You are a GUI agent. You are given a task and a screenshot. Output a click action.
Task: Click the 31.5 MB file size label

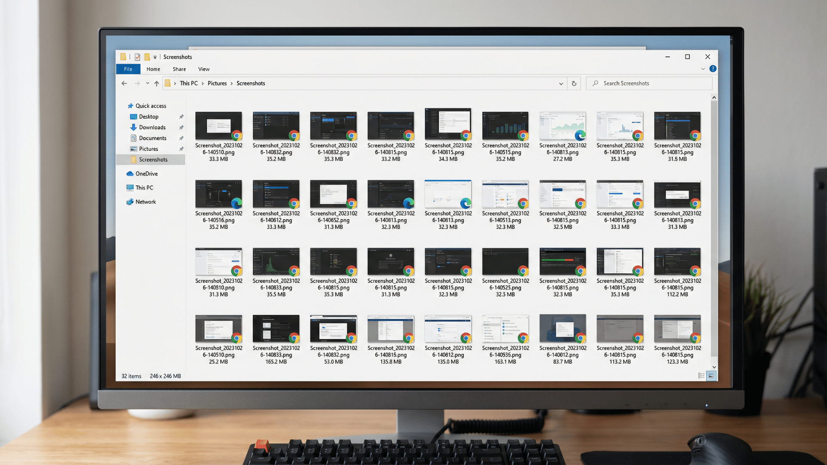pos(677,159)
